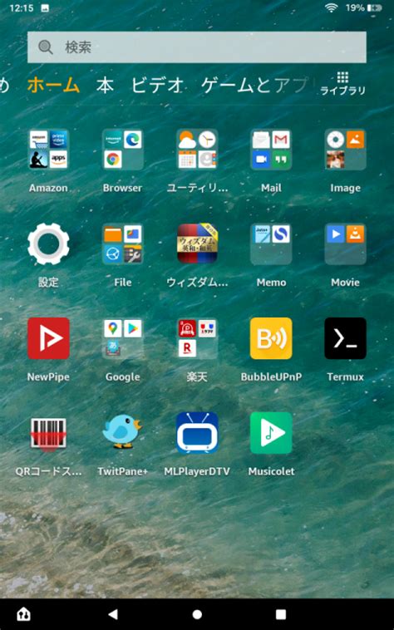Tap the 19% battery indicator
The height and width of the screenshot is (630, 394).
363,8
